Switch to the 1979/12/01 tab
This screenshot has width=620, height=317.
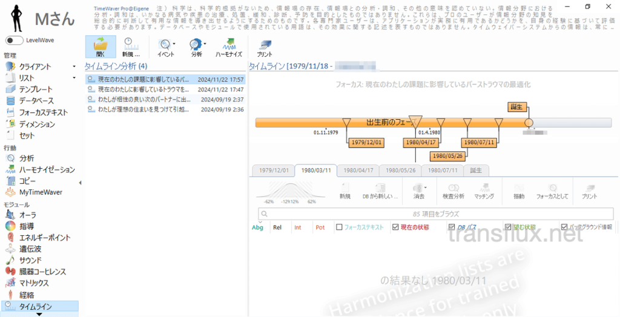pyautogui.click(x=274, y=171)
